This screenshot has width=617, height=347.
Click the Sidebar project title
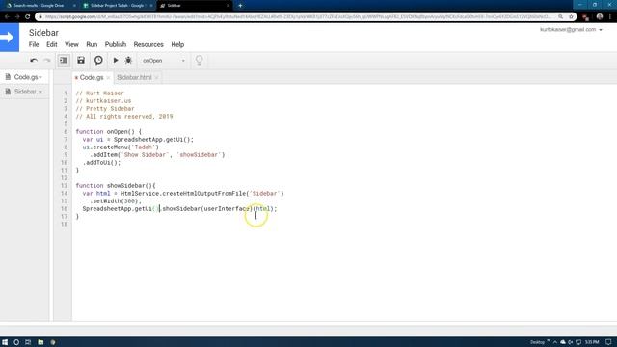(x=43, y=33)
